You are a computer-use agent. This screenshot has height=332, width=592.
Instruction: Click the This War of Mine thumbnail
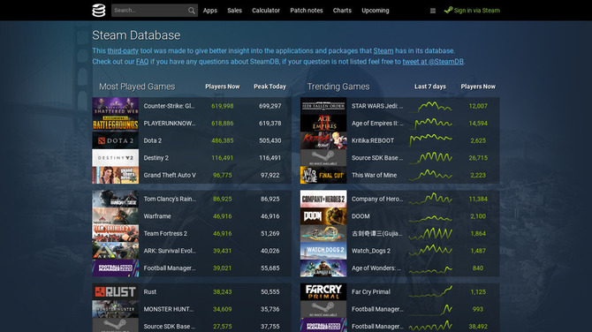323,176
